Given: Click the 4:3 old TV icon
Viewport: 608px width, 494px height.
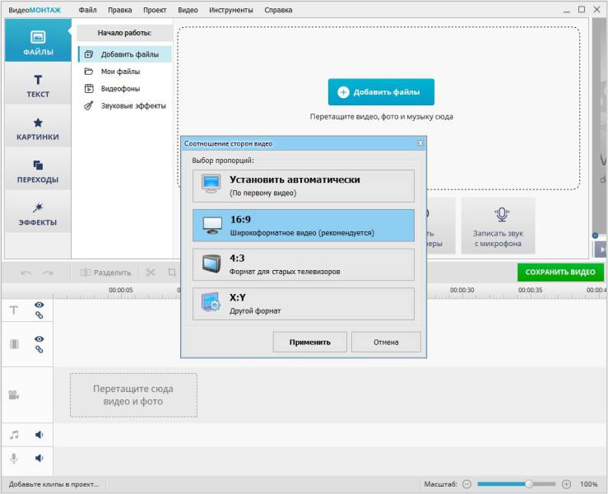Looking at the screenshot, I should point(211,264).
